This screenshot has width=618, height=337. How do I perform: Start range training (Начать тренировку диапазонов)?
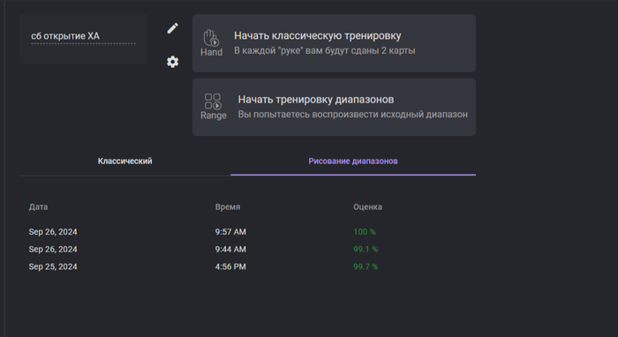tap(334, 107)
